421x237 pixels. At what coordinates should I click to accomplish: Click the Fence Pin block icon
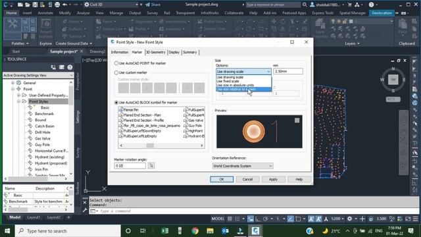(x=121, y=110)
